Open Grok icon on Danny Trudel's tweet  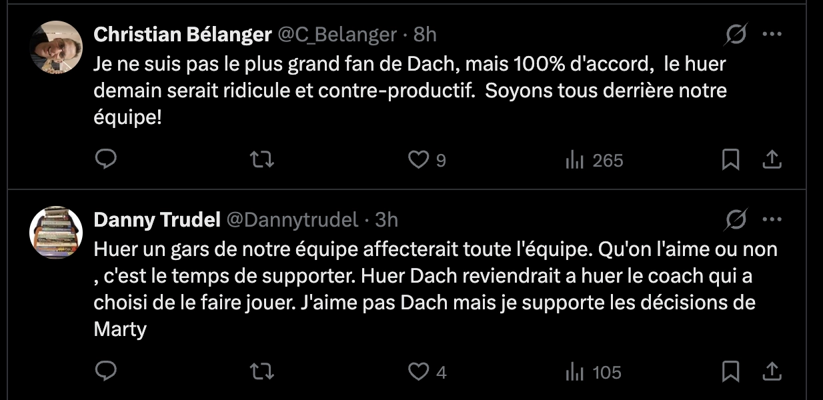point(736,219)
